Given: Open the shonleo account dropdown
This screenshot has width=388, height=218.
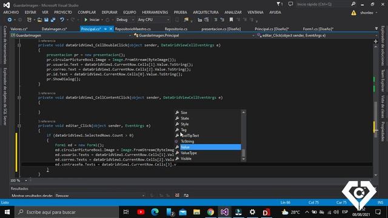Looking at the screenshot, I should [369, 13].
